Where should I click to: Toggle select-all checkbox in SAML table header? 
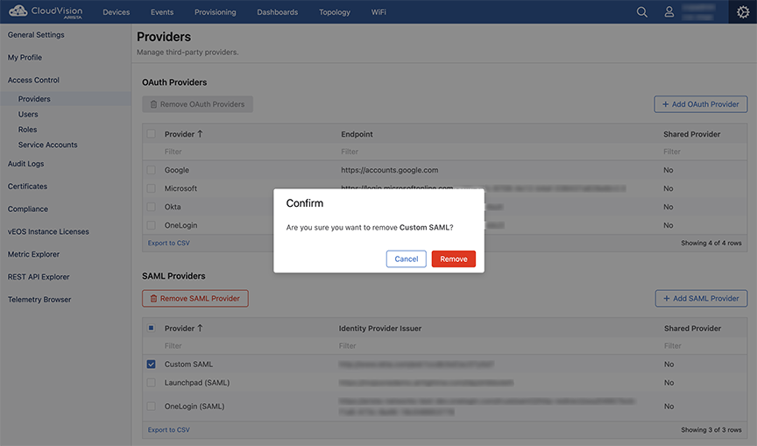coord(151,328)
